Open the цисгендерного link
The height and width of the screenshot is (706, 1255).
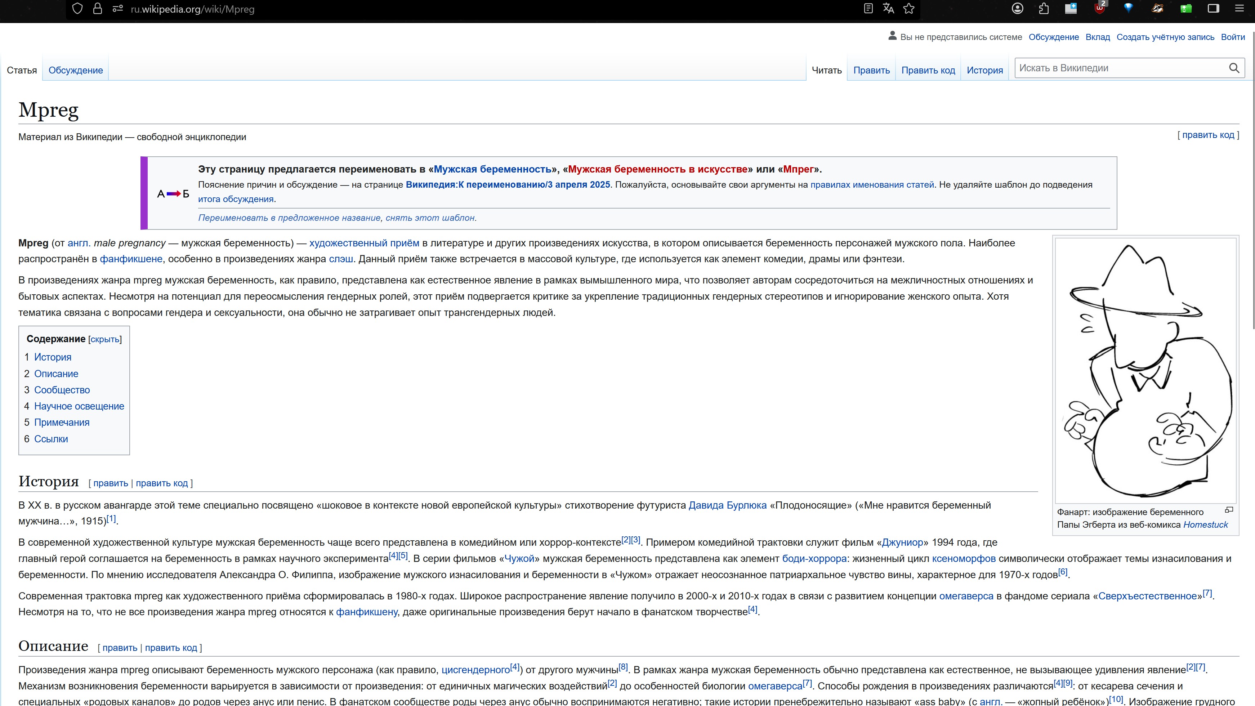pos(475,670)
